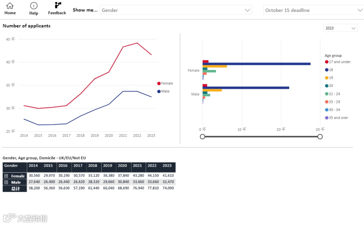Expand the Male row plus icon
Screen dimensions: 364x225
6,182
